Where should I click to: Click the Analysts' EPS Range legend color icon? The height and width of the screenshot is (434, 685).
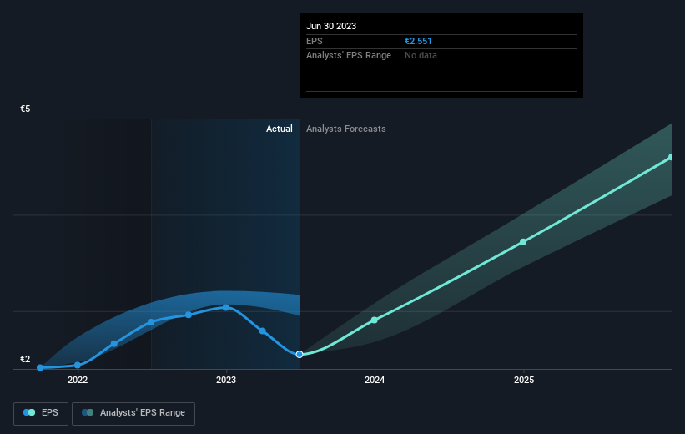pos(88,412)
